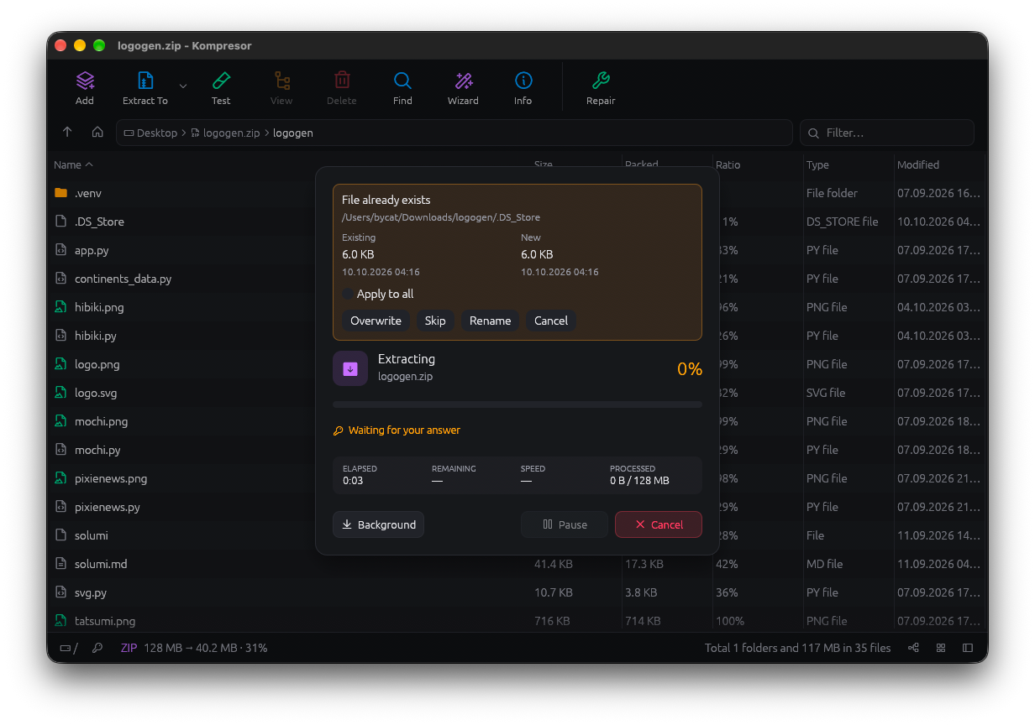The width and height of the screenshot is (1035, 725).
Task: Expand the Extract To dropdown arrow
Action: click(183, 86)
